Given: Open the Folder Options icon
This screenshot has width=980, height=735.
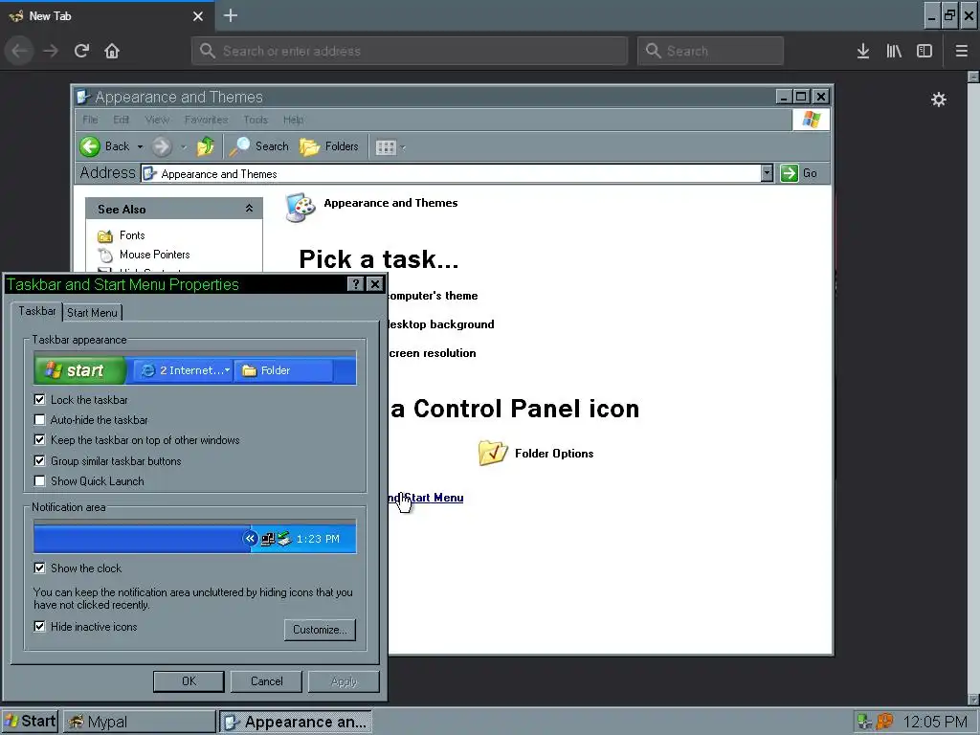Looking at the screenshot, I should [493, 453].
